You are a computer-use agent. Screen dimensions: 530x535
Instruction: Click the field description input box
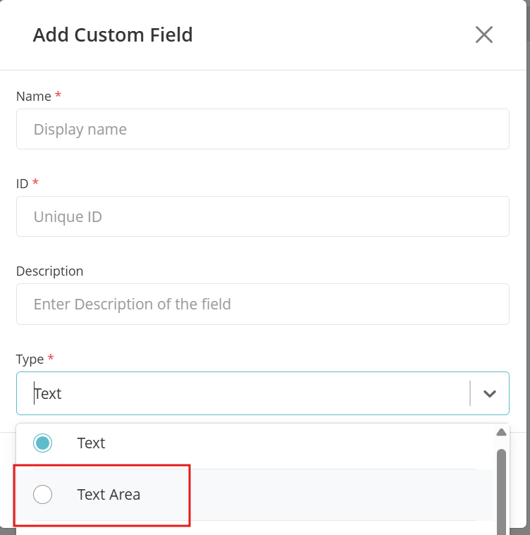(x=262, y=304)
